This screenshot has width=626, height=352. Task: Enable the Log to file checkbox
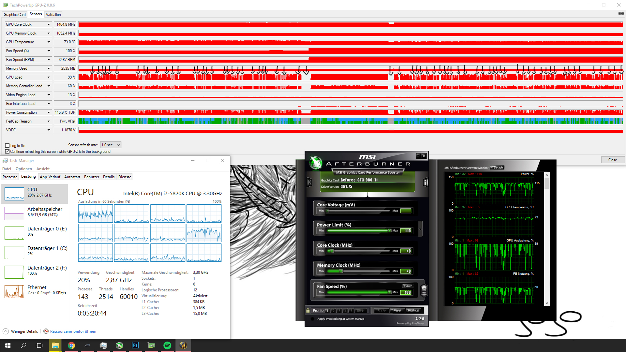click(x=7, y=146)
